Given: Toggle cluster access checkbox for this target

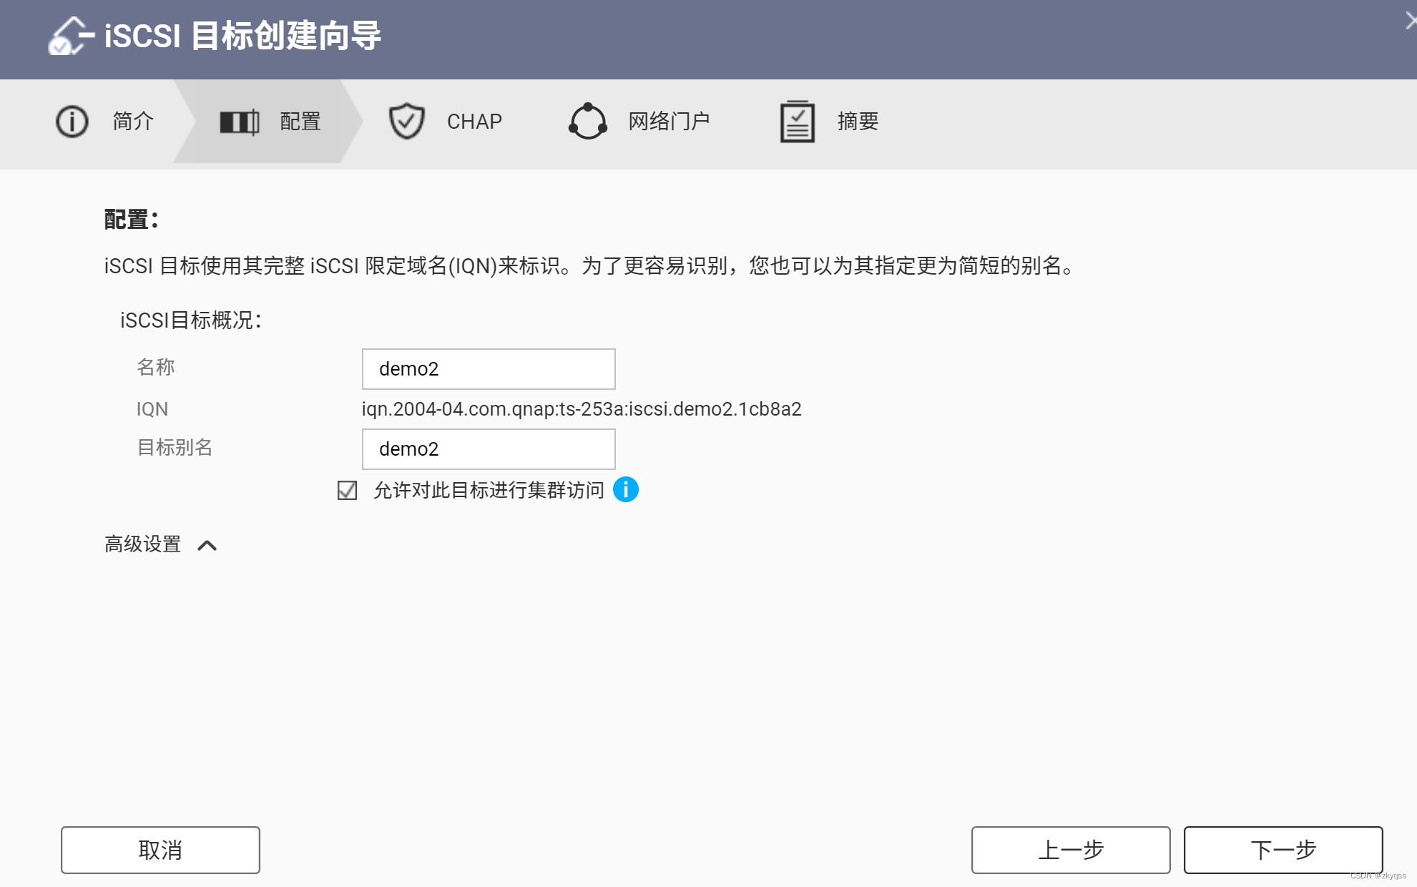Looking at the screenshot, I should coord(347,491).
